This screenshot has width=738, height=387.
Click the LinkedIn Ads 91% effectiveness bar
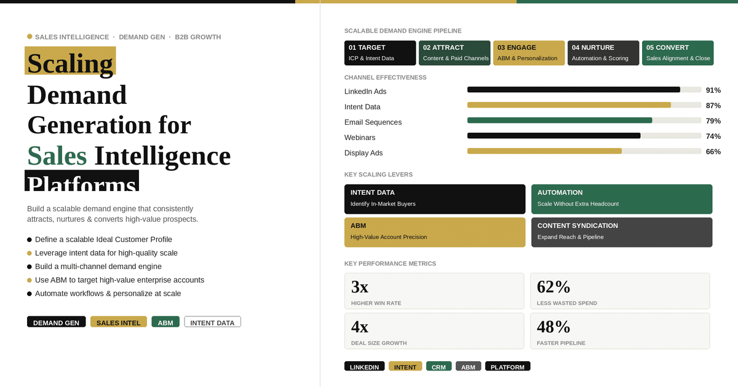pos(584,90)
